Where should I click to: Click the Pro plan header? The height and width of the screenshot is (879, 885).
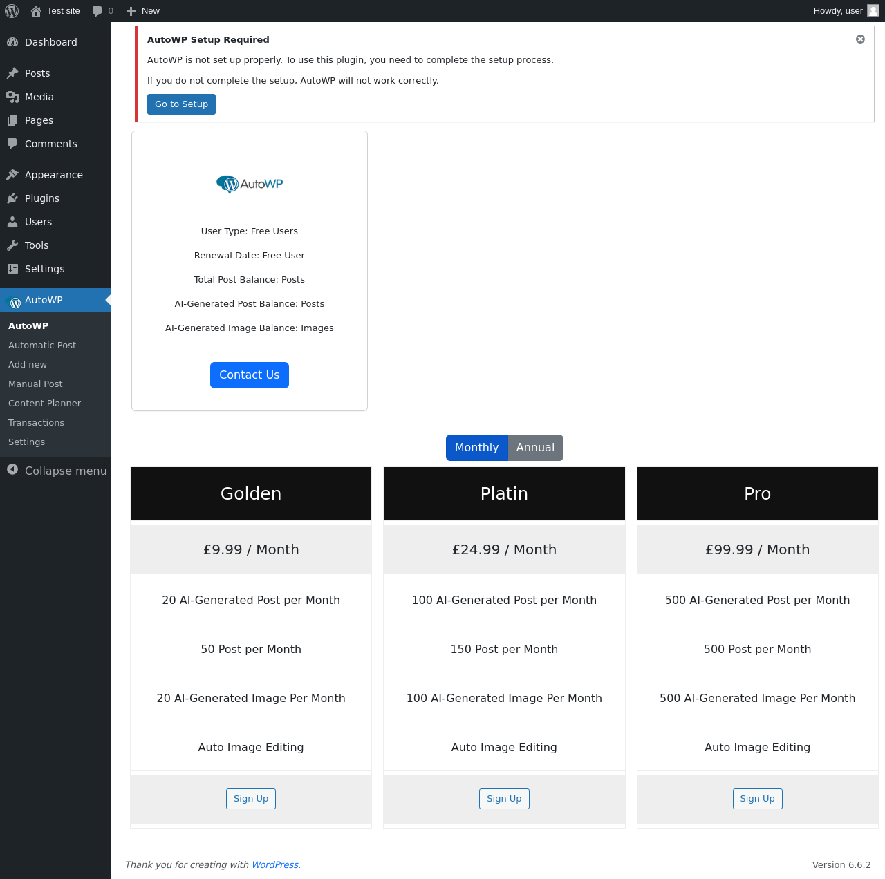758,493
